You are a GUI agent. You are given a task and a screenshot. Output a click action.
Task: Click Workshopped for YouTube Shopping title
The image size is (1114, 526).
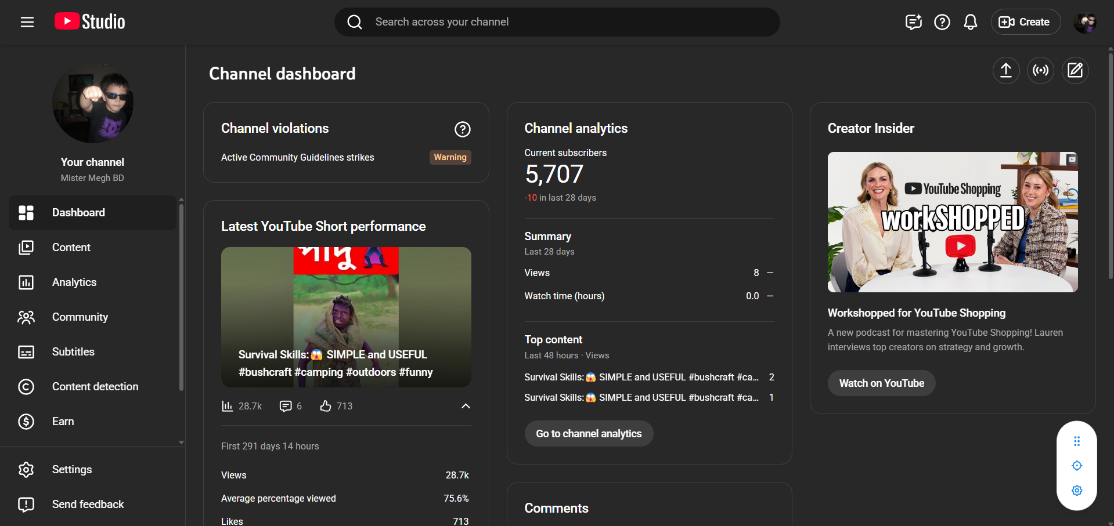917,313
